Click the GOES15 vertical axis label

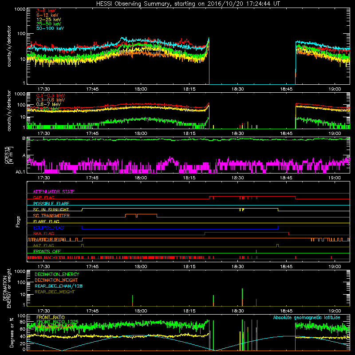9,155
